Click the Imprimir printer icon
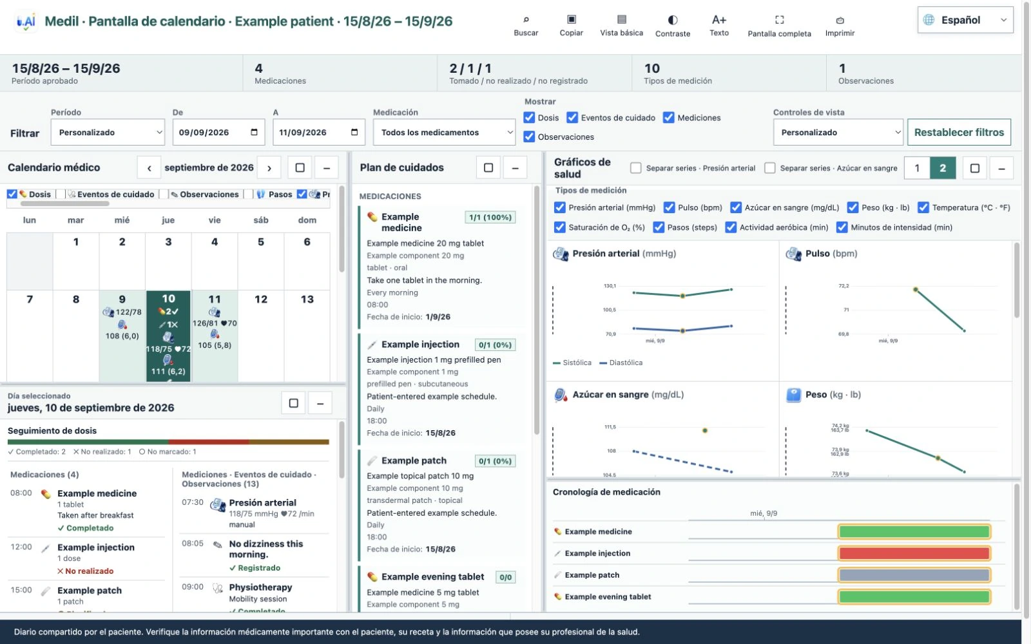This screenshot has height=644, width=1031. [x=840, y=26]
